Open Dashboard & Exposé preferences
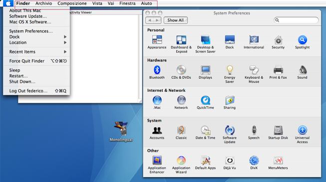 click(181, 44)
